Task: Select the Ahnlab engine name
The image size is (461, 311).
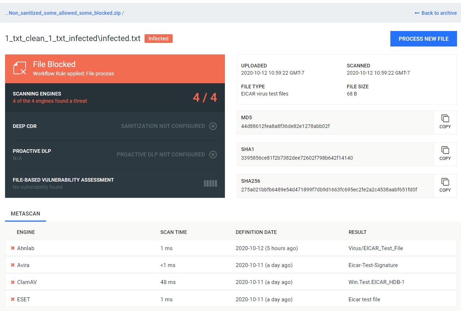Action: [x=26, y=248]
